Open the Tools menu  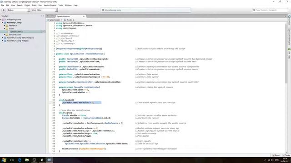pyautogui.click(x=60, y=5)
